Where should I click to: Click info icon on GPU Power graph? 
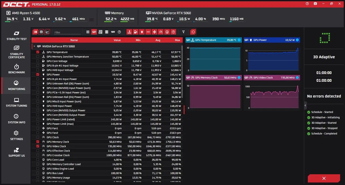click(x=297, y=40)
